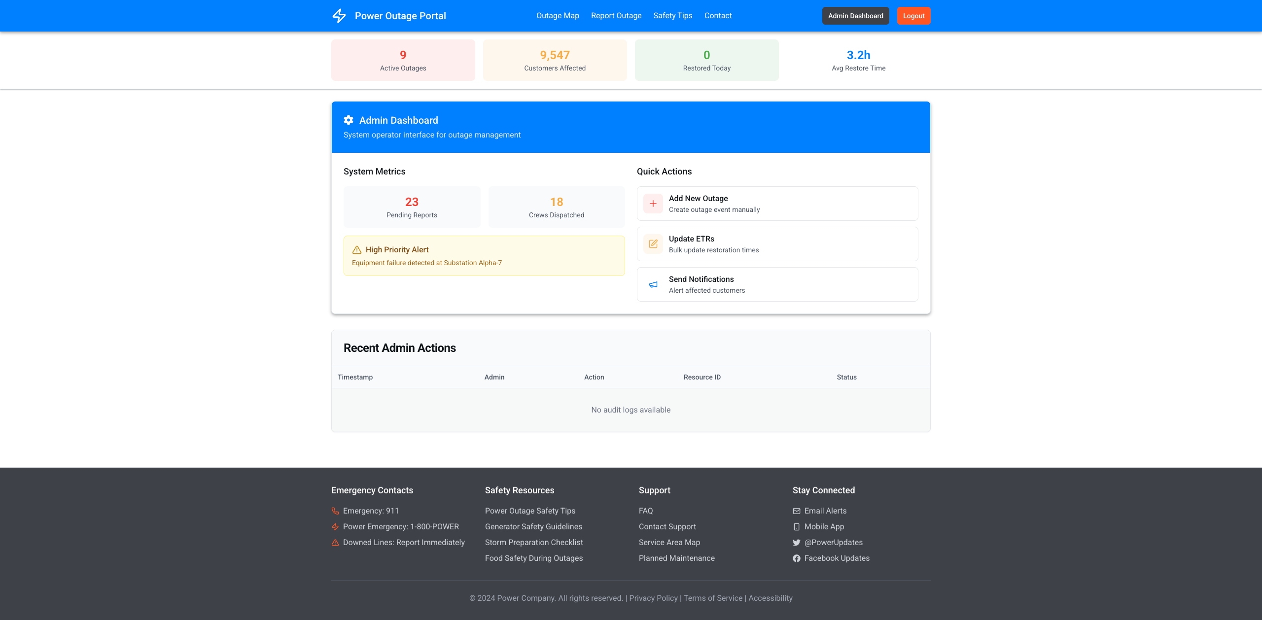Click the Planned Maintenance support link
The height and width of the screenshot is (620, 1262).
point(677,558)
